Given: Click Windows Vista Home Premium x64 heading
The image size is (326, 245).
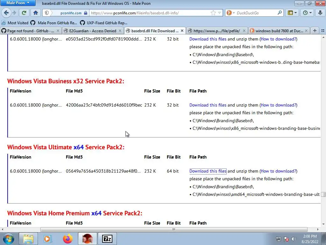Looking at the screenshot, I should point(74,213).
